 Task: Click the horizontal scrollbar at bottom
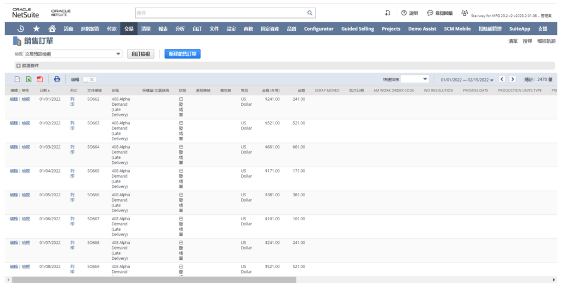click(153, 280)
